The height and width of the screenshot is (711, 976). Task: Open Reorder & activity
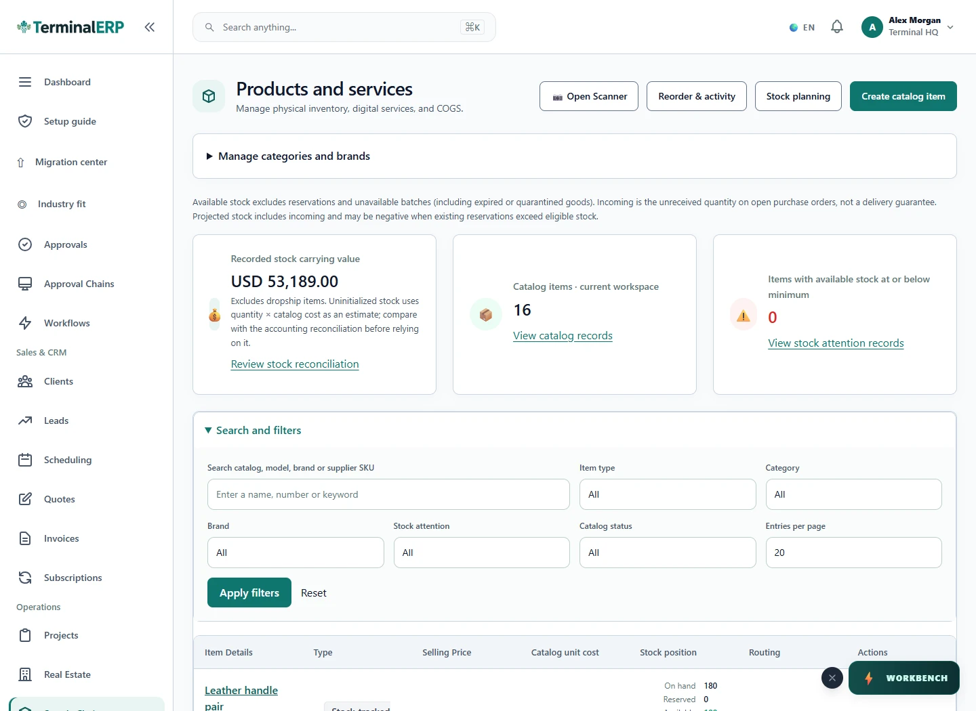[x=697, y=96]
